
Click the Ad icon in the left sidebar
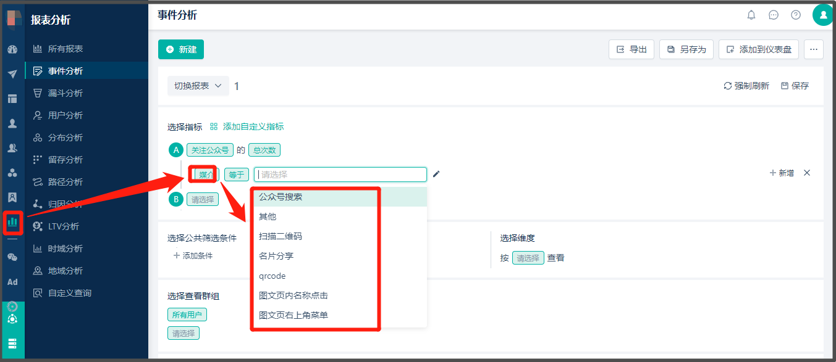click(12, 282)
